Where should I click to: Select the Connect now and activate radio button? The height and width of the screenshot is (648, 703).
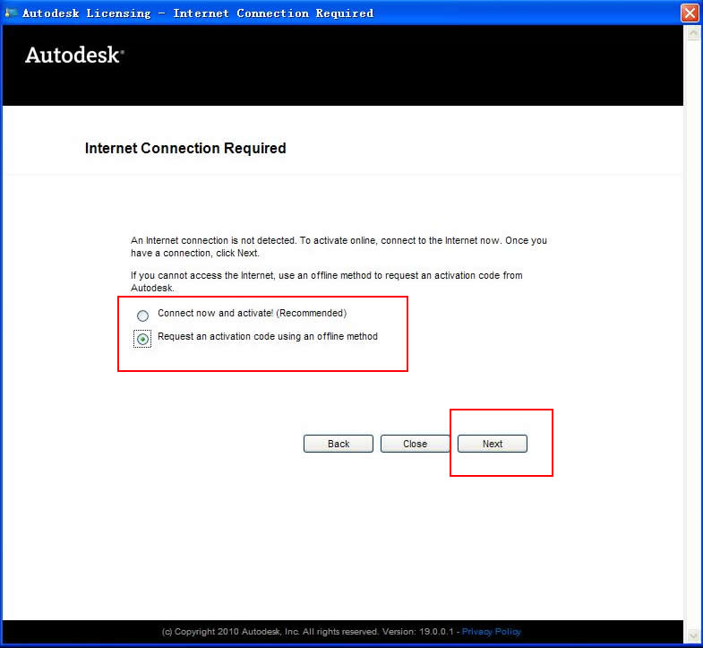tap(142, 315)
